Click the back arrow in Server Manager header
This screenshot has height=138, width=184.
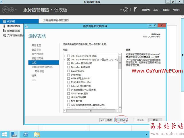5,10
